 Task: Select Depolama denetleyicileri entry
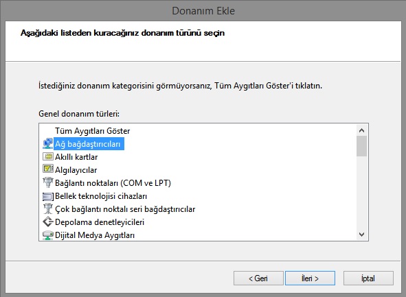(x=100, y=222)
